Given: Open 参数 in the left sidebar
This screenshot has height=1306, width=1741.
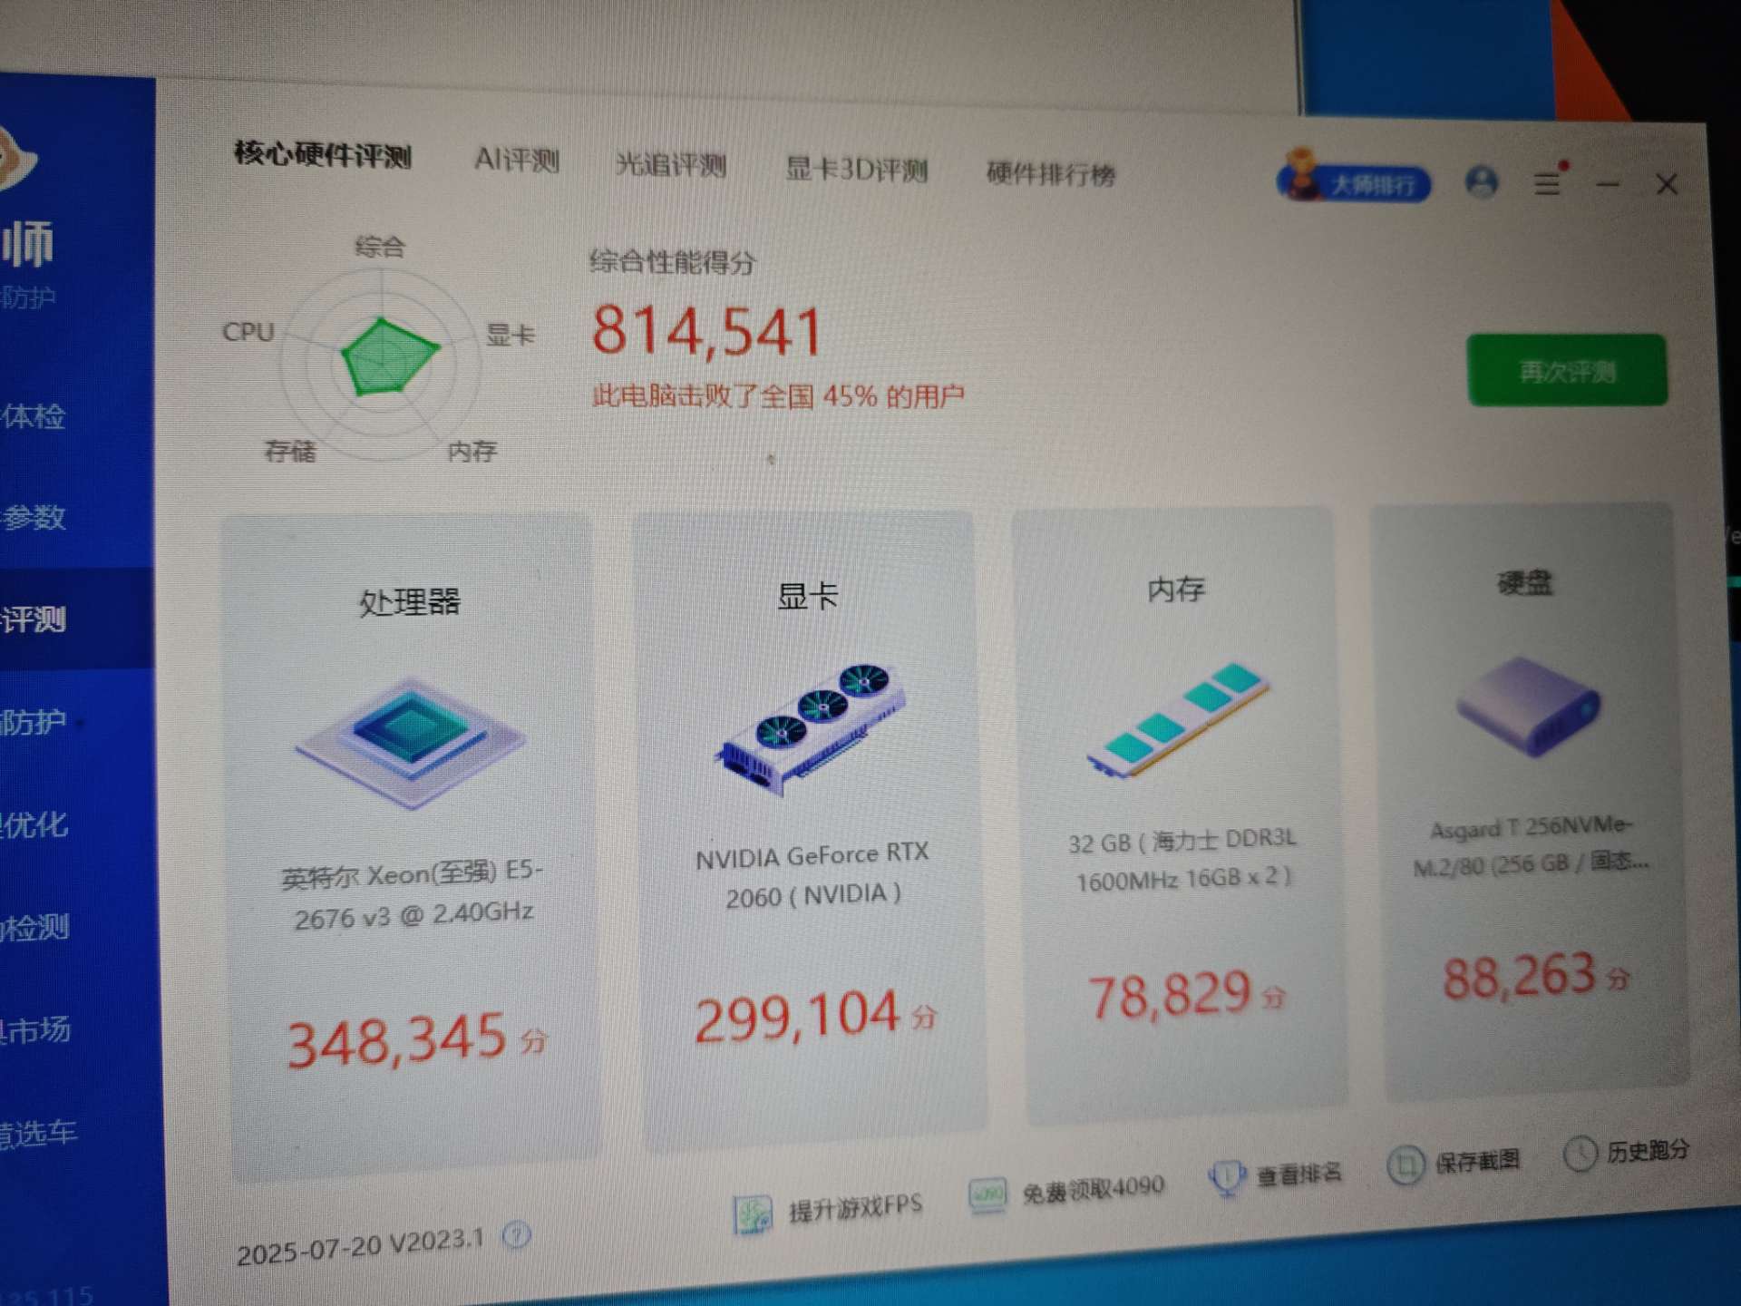Looking at the screenshot, I should pyautogui.click(x=34, y=517).
